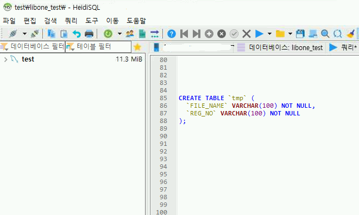Click the Print icon

coord(89,34)
